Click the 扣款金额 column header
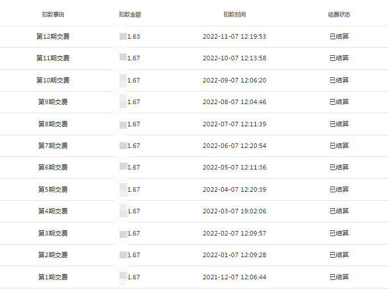 pyautogui.click(x=130, y=15)
